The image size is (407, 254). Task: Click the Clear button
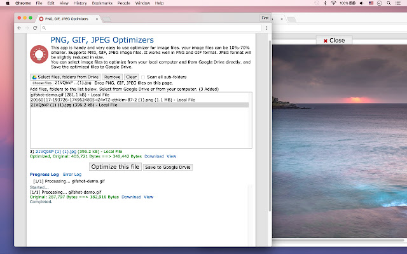[x=132, y=77]
